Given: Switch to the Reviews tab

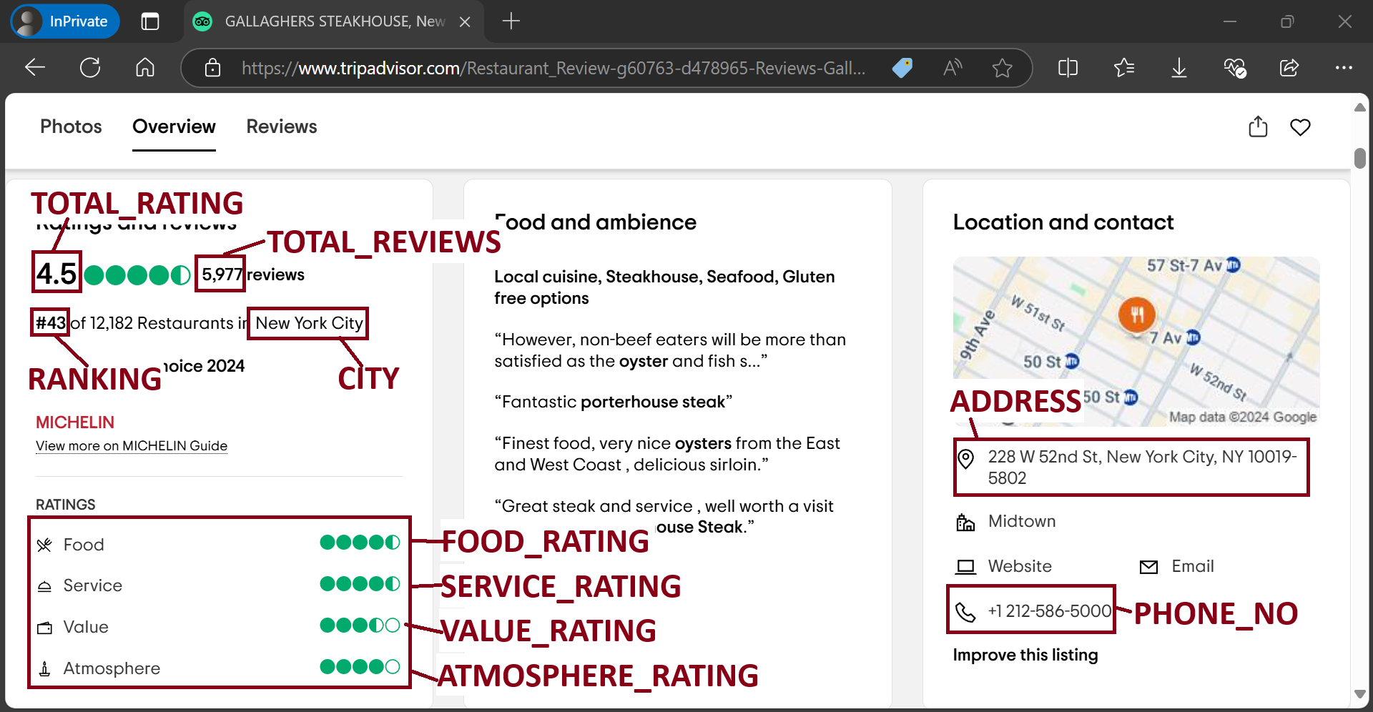Looking at the screenshot, I should pyautogui.click(x=281, y=127).
